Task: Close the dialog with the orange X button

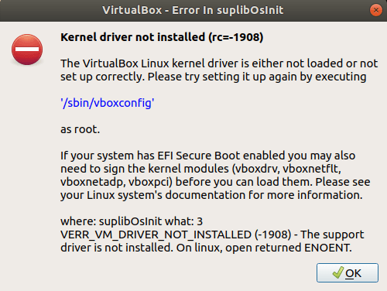Action: (376, 10)
